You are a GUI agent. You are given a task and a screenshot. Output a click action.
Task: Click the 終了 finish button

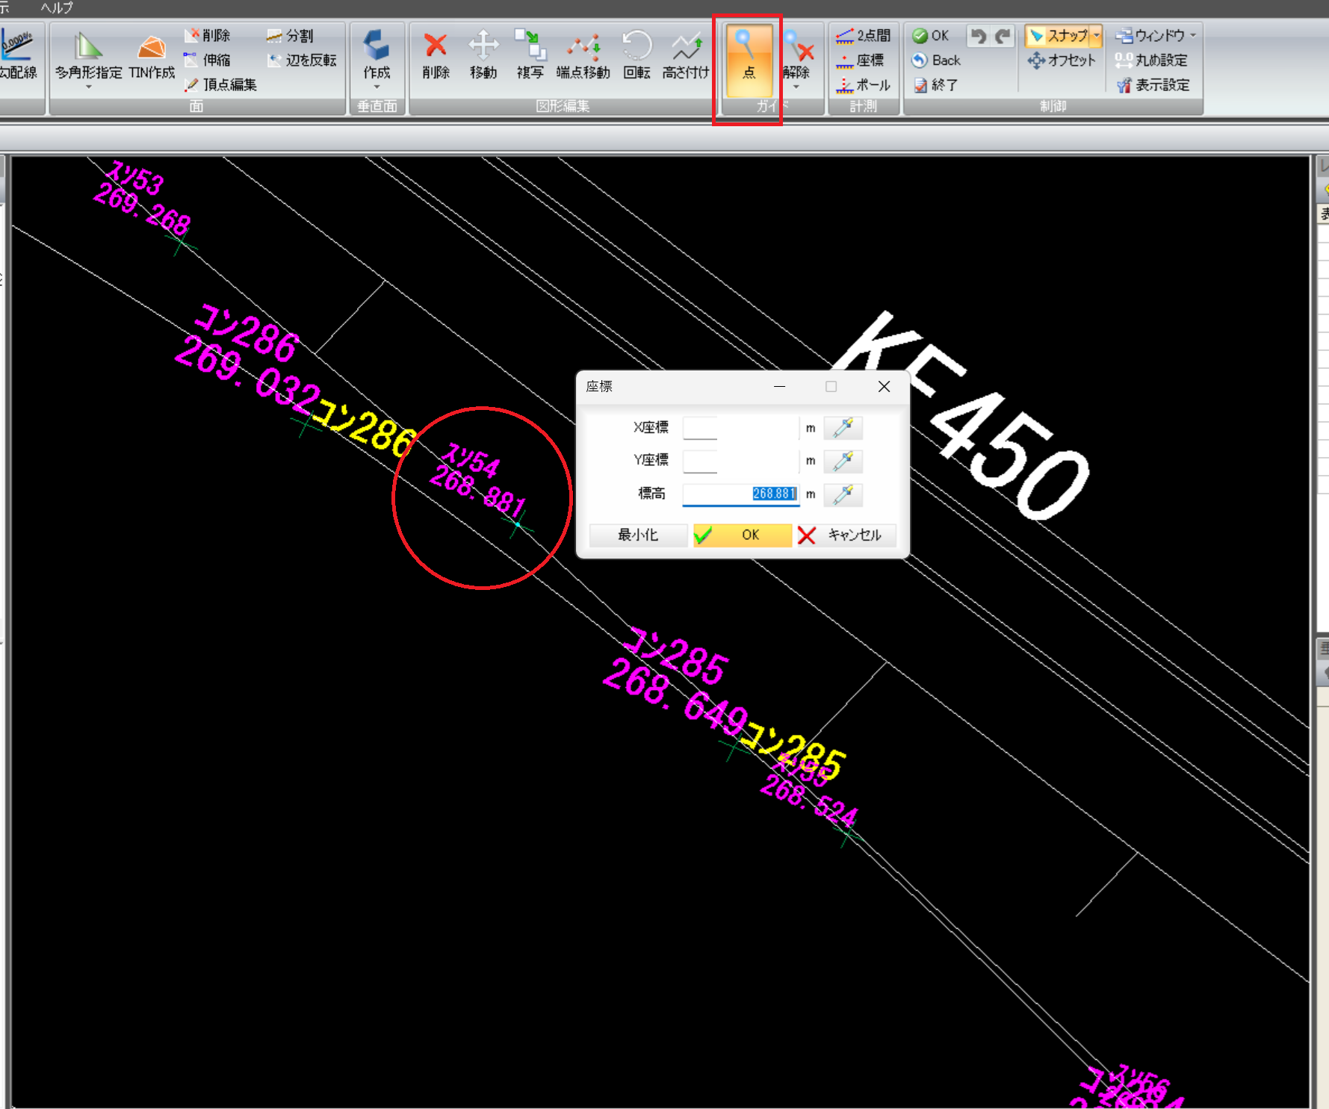pyautogui.click(x=935, y=84)
